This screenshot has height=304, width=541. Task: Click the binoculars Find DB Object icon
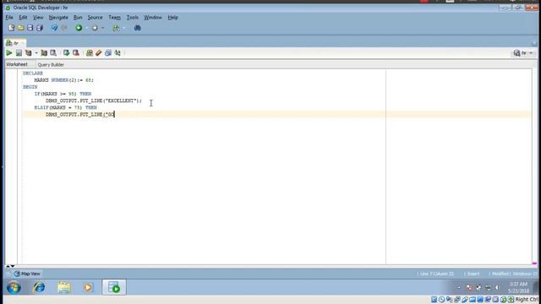[137, 28]
